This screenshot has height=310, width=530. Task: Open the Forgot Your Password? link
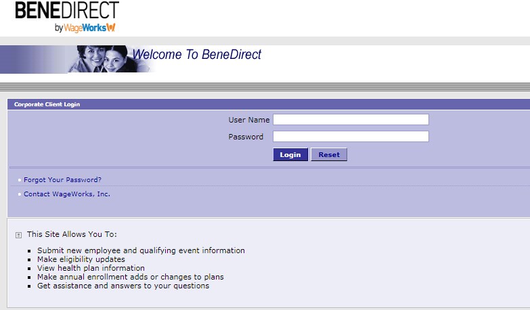[x=62, y=180]
